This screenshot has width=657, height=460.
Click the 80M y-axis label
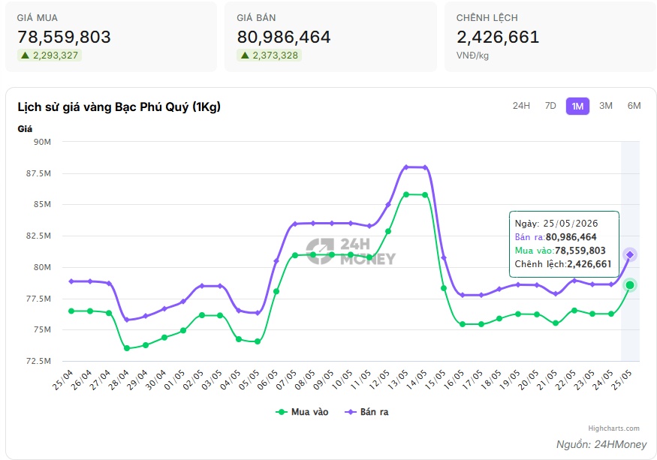pyautogui.click(x=42, y=267)
